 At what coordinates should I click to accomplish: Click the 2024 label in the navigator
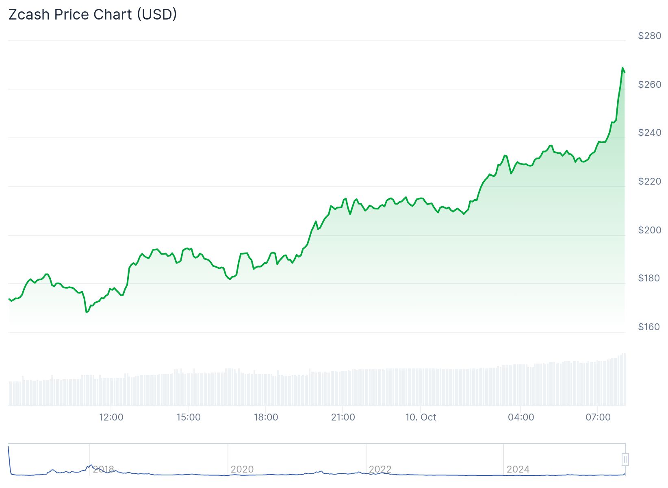pos(518,469)
